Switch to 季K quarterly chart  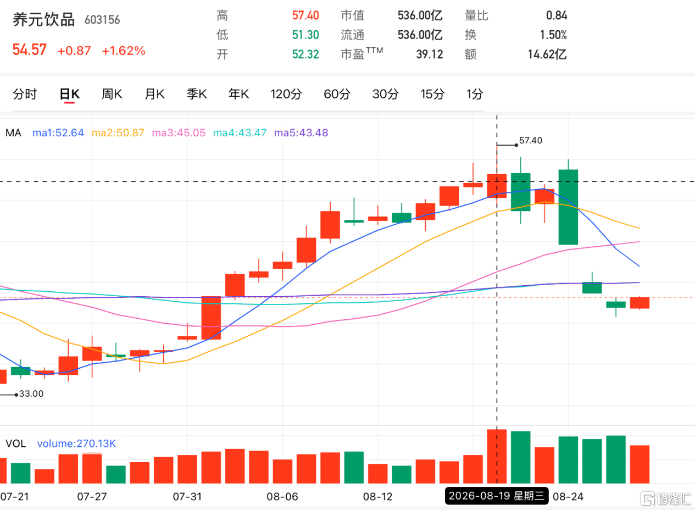click(x=197, y=94)
